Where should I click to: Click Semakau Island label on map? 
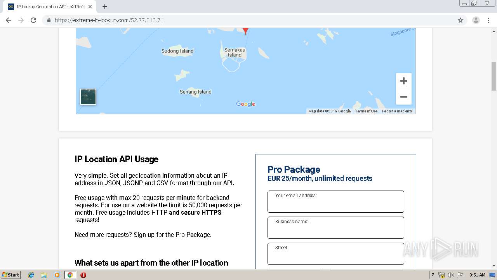(235, 52)
